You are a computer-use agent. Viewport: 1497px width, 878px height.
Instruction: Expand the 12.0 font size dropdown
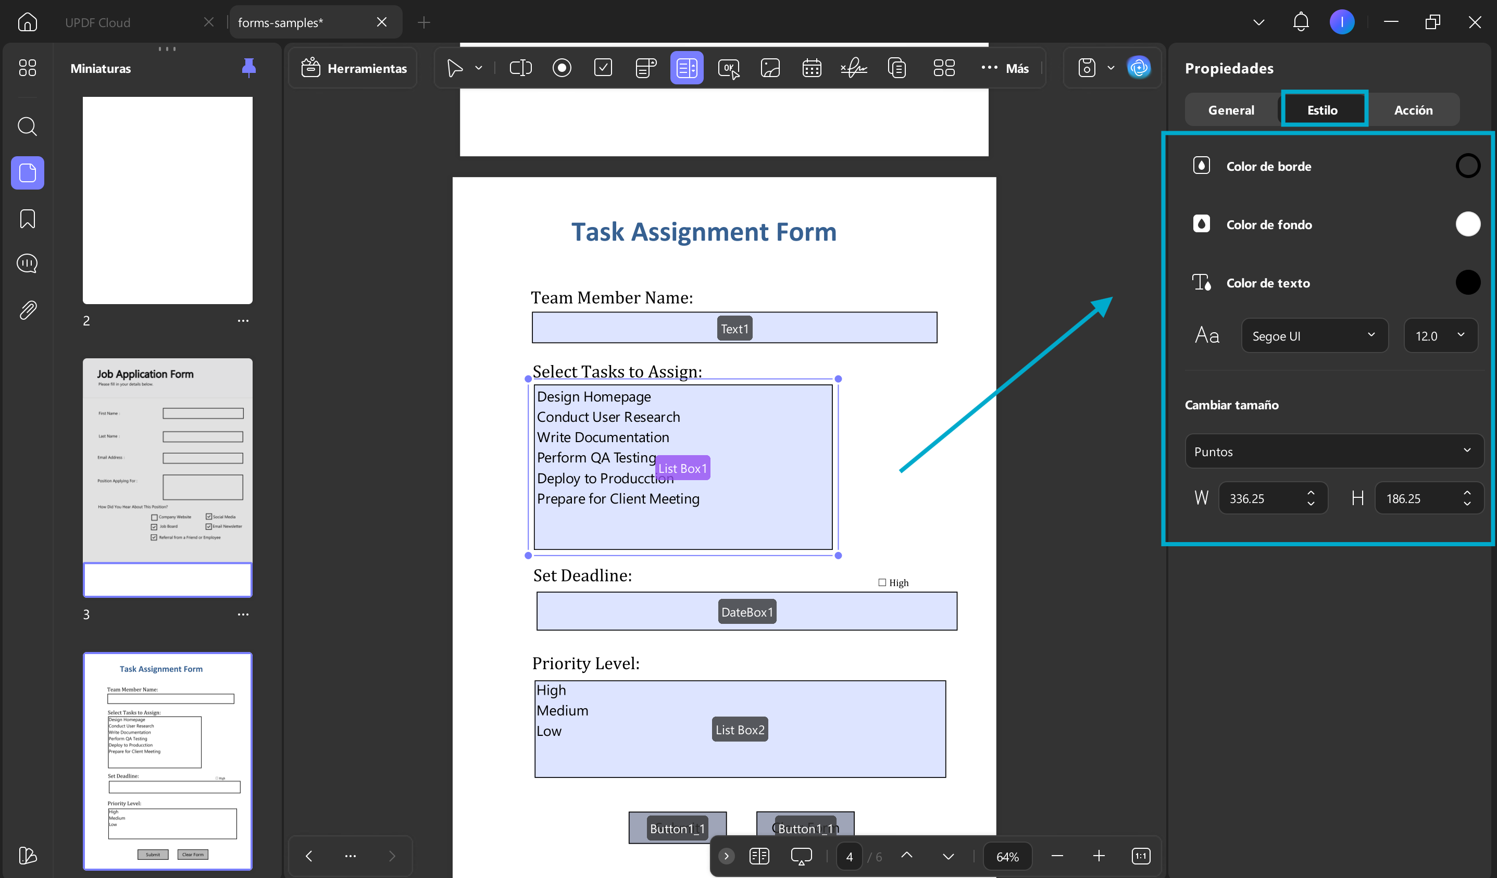pyautogui.click(x=1440, y=336)
